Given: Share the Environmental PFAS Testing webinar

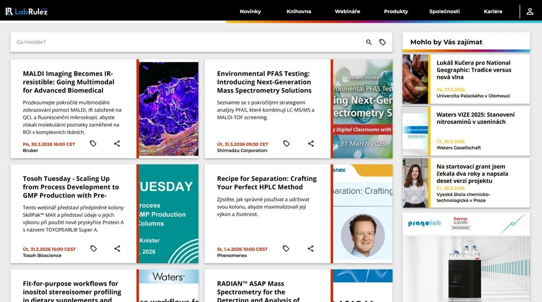Looking at the screenshot, I should [311, 144].
